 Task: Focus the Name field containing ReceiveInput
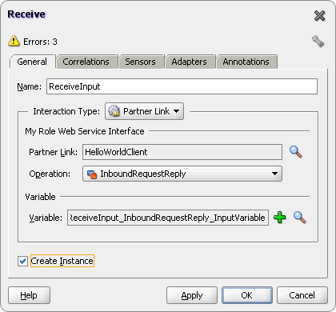pos(182,86)
